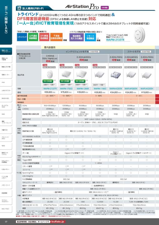Select the red DFS障害回避機能 badge
The image size is (159, 225).
[44, 37]
